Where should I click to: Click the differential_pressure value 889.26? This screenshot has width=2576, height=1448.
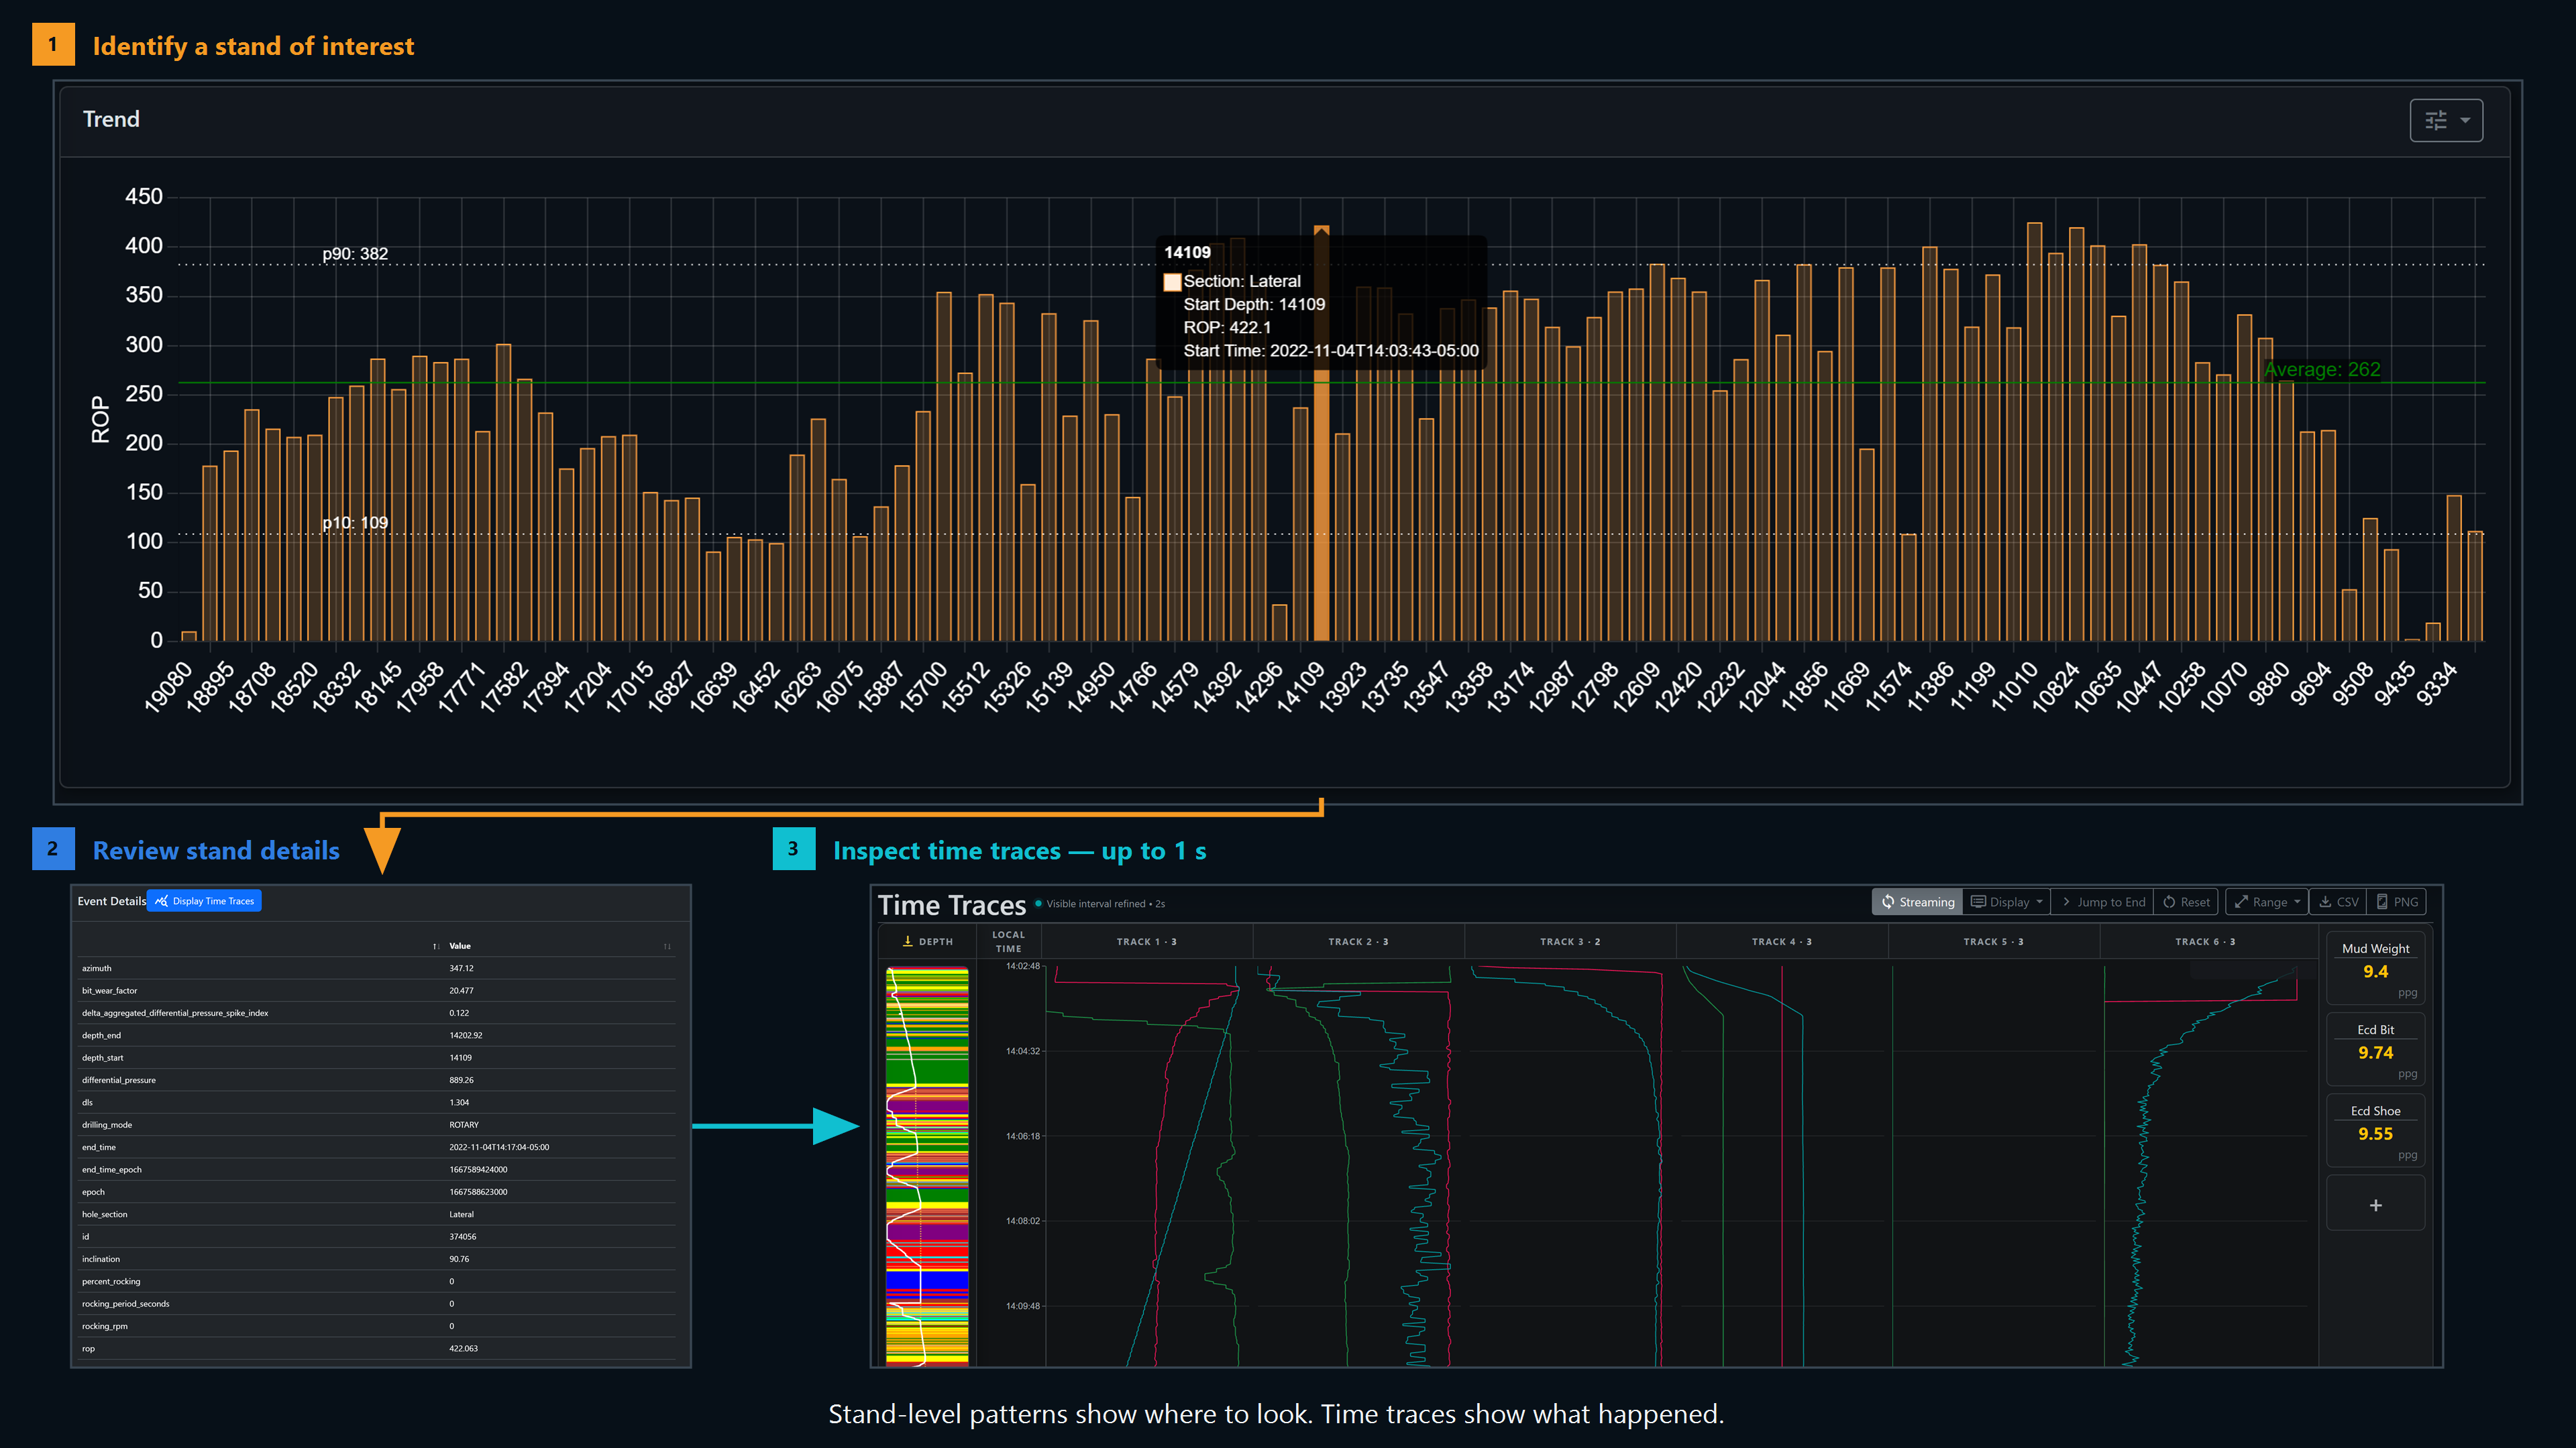[x=461, y=1080]
